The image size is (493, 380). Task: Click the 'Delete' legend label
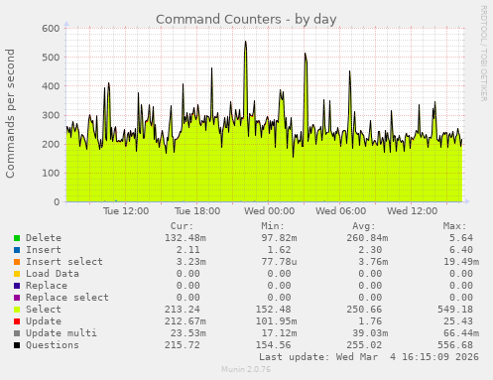pyautogui.click(x=44, y=238)
